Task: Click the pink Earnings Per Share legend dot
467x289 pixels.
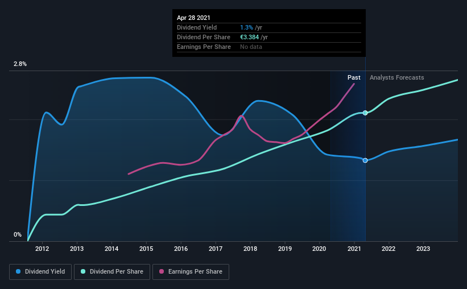Action: (x=162, y=271)
